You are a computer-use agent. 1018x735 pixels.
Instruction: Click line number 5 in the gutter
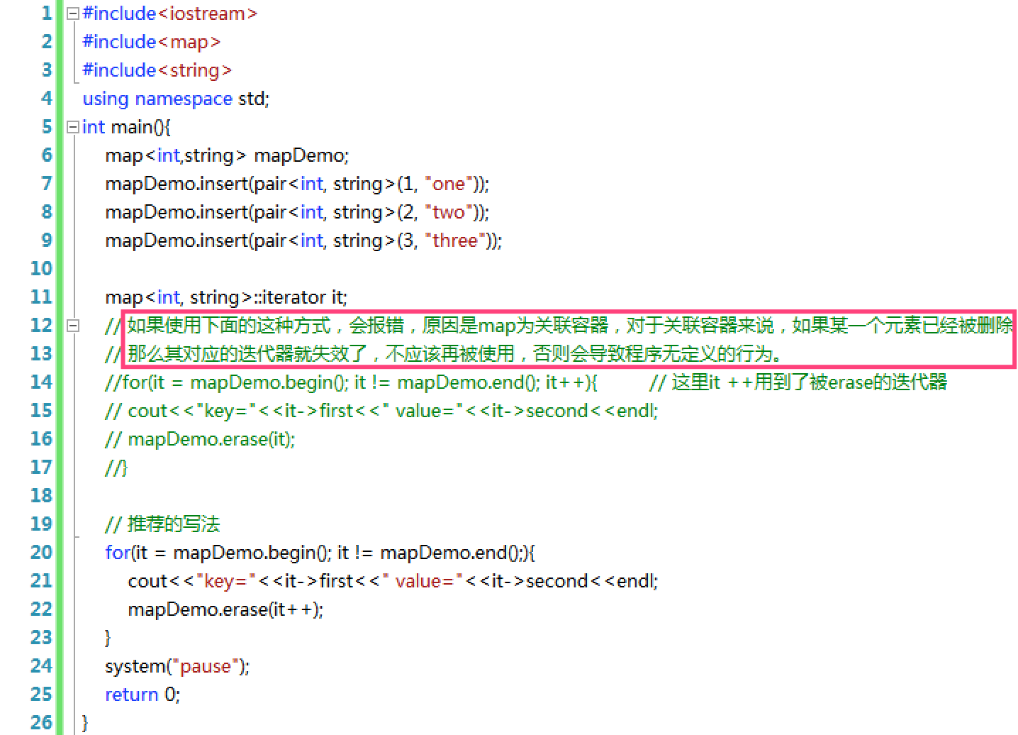pos(47,127)
